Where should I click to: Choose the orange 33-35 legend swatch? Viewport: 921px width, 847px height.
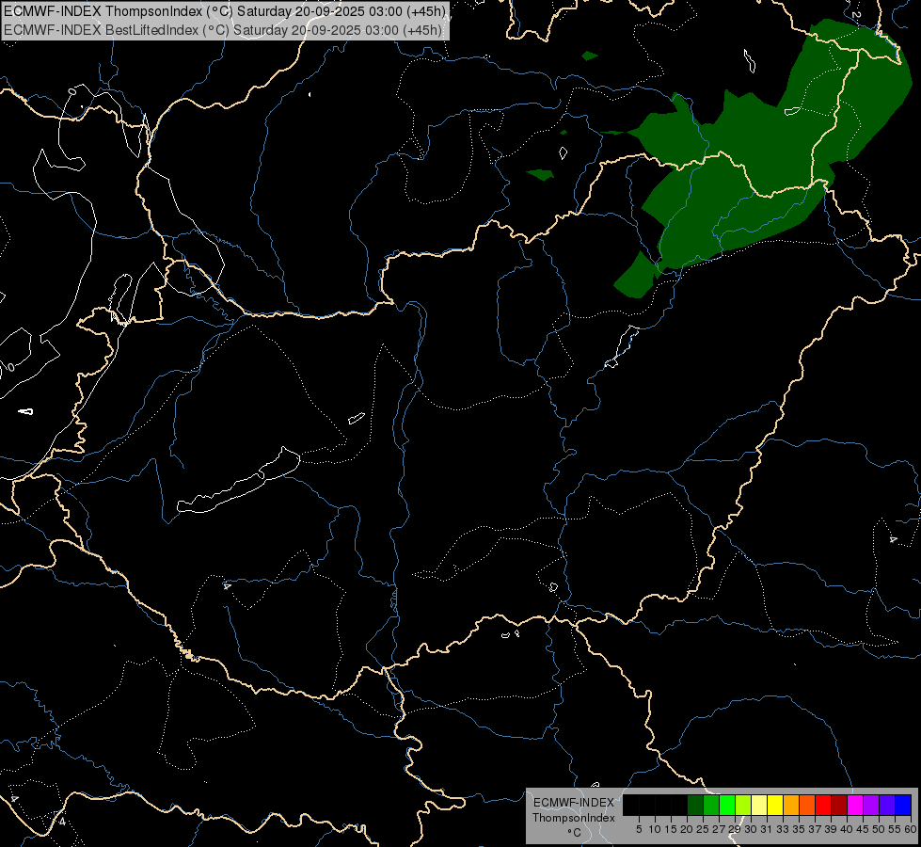(791, 805)
